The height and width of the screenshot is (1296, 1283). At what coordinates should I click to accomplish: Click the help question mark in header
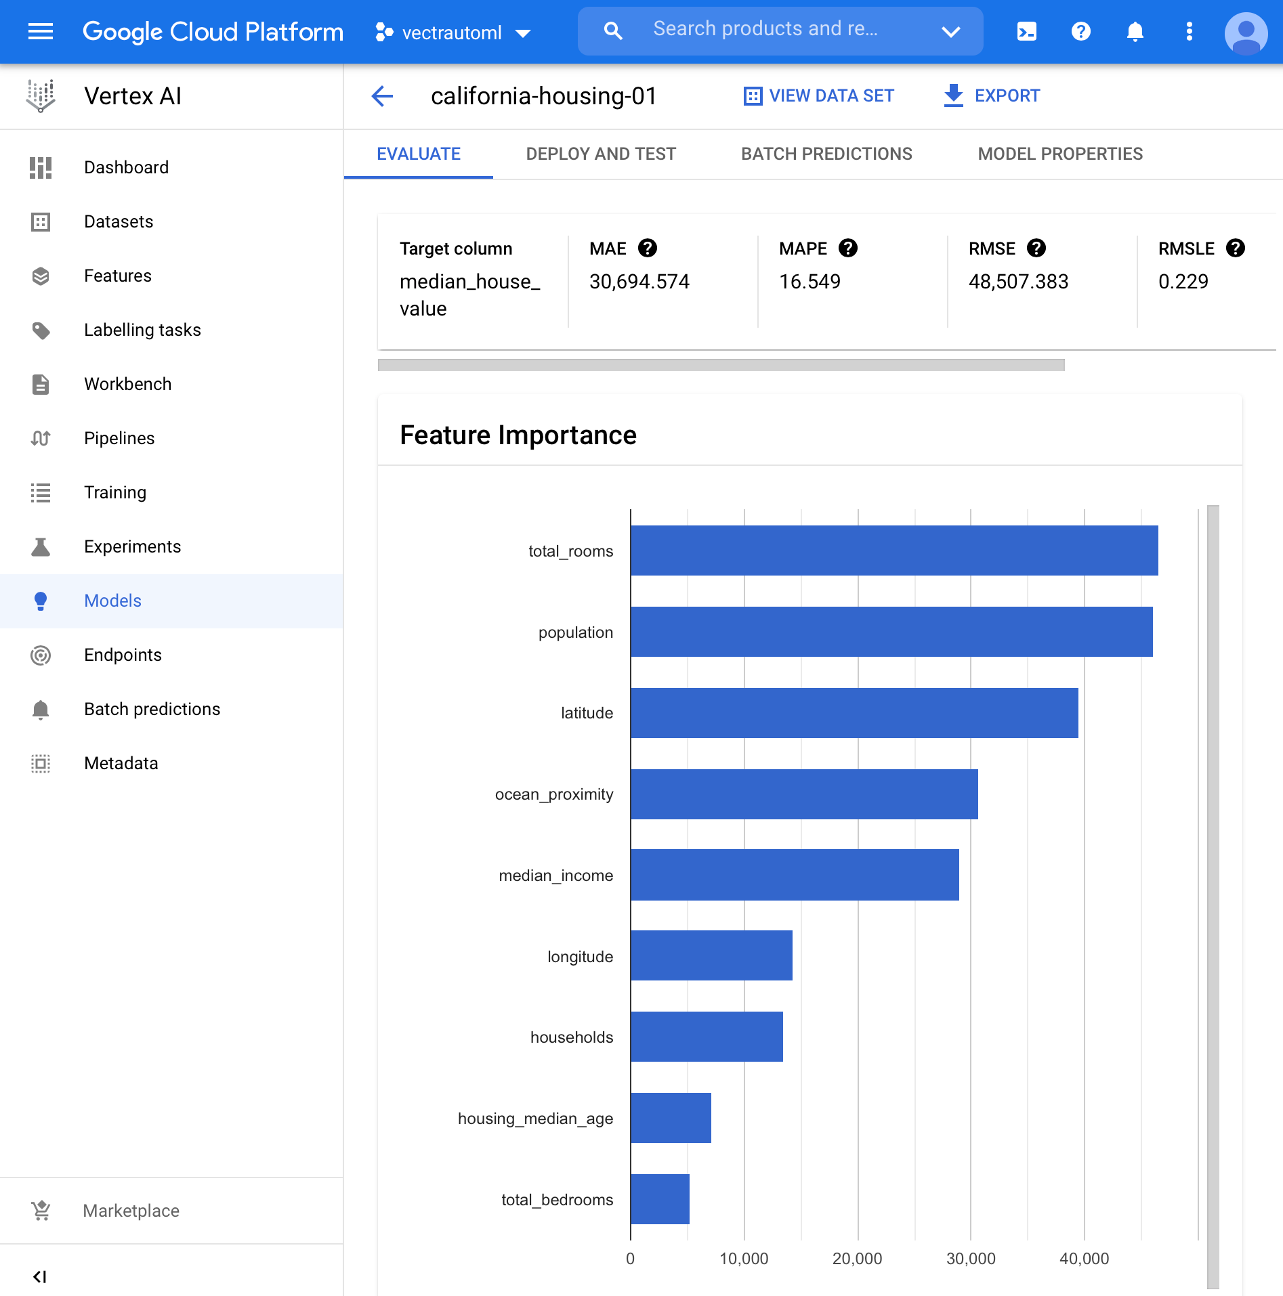(x=1080, y=31)
